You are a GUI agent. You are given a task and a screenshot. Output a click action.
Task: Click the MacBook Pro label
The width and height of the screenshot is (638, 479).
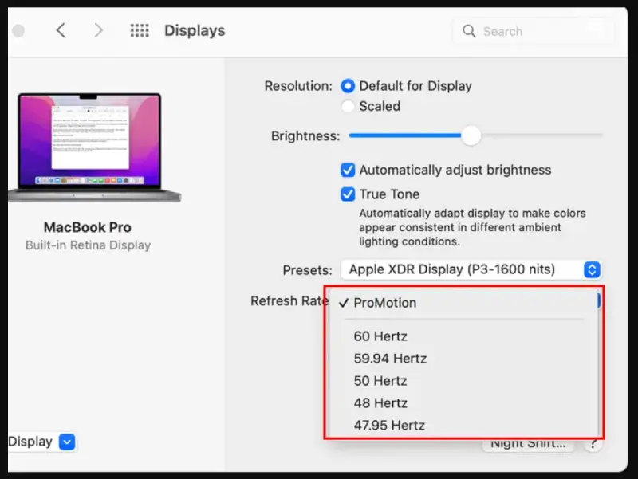(88, 227)
